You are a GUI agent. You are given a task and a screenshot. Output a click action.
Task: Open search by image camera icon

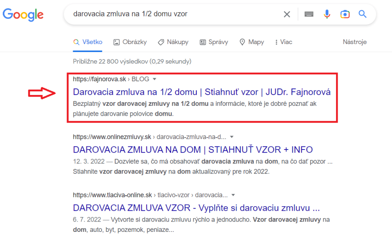point(345,14)
